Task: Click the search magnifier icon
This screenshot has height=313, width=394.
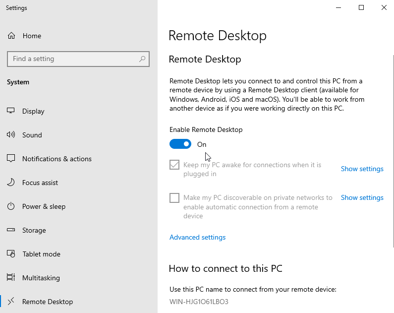Action: coord(142,59)
